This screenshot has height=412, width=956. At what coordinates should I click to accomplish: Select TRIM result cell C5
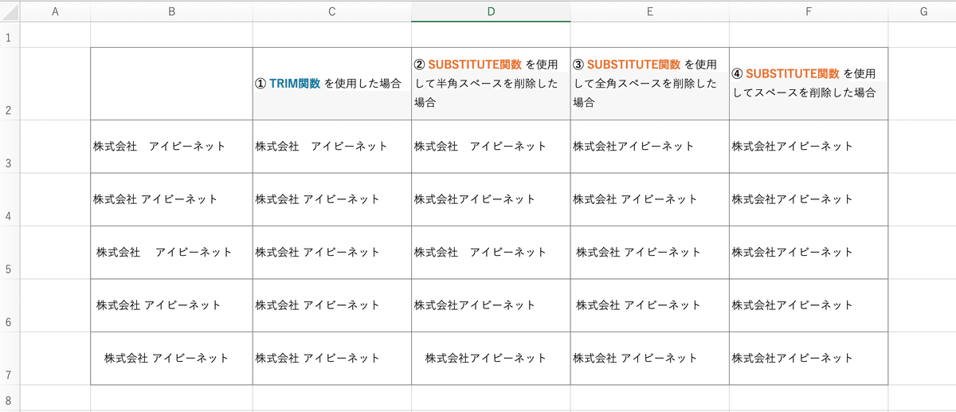coord(331,253)
